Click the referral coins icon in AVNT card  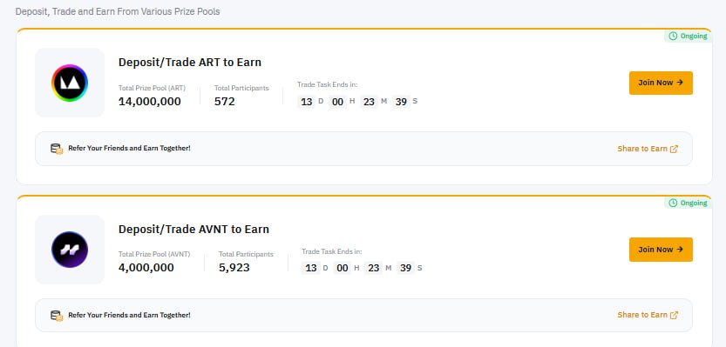(57, 316)
